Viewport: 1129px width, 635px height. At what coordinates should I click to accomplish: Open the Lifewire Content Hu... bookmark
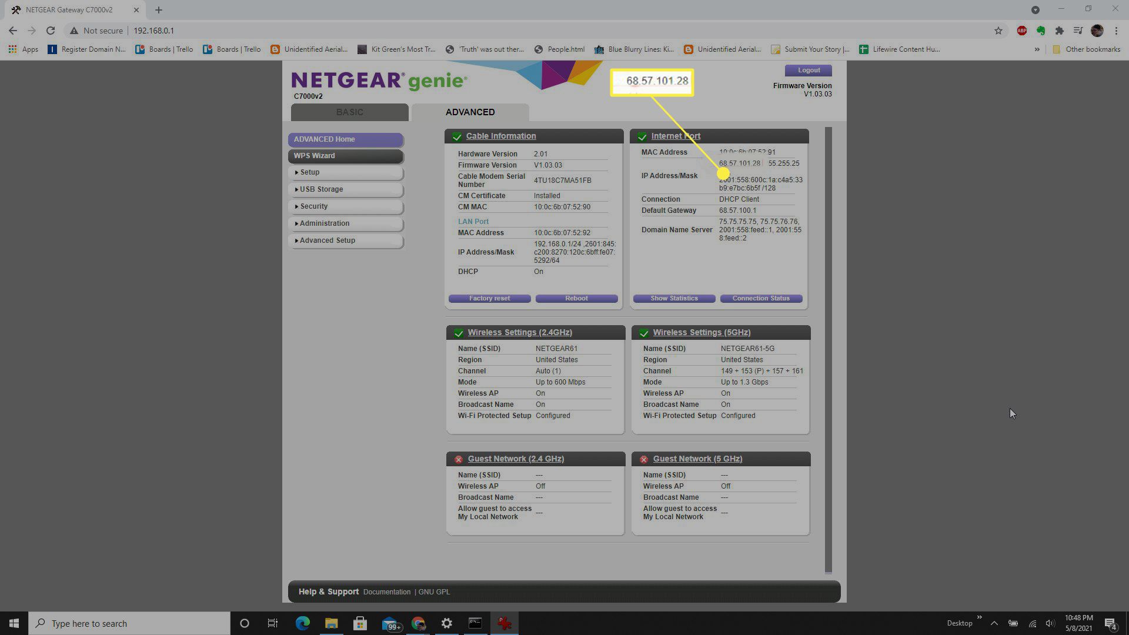[x=900, y=49]
